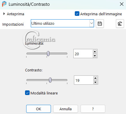Click the Luminosità slider handle
Image resolution: width=126 pixels, height=114 pixels.
[48, 54]
